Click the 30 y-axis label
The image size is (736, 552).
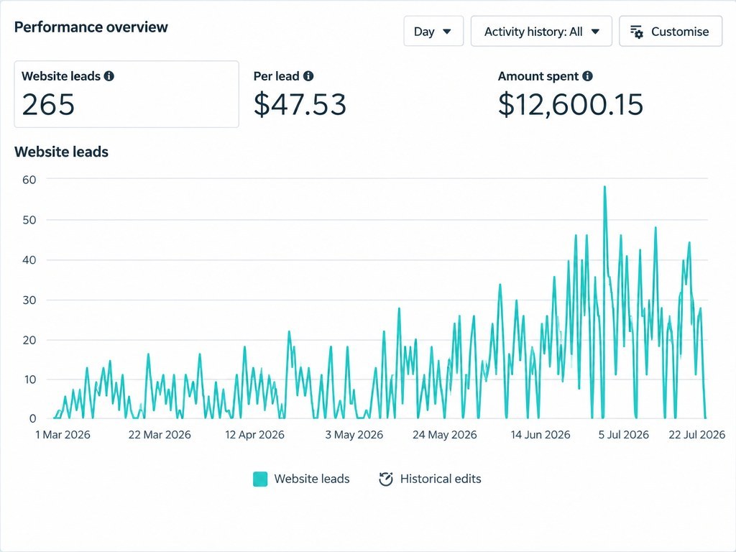pyautogui.click(x=29, y=300)
